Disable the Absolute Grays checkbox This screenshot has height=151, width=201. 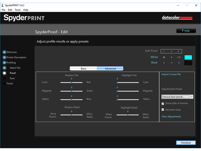click(163, 110)
